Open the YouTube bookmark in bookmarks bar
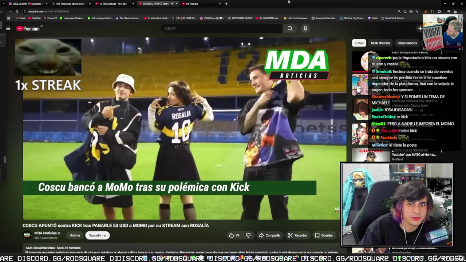The image size is (466, 262). (34, 18)
